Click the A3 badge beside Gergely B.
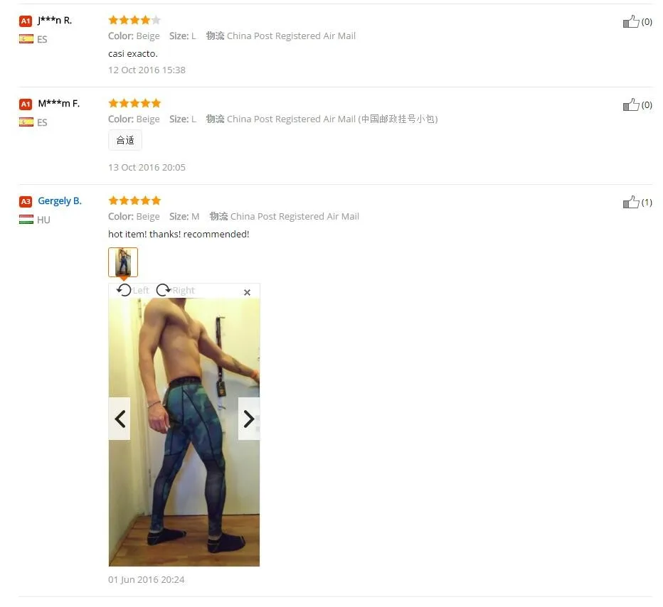This screenshot has height=607, width=663. [26, 201]
